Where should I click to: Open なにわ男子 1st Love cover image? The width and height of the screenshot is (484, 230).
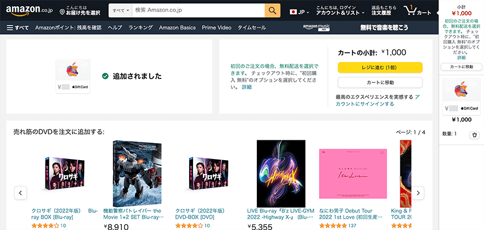click(x=353, y=174)
